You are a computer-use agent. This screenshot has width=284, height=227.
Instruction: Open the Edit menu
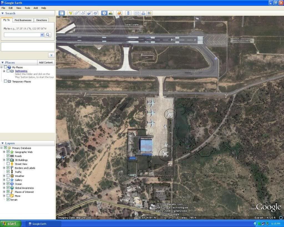pyautogui.click(x=11, y=8)
